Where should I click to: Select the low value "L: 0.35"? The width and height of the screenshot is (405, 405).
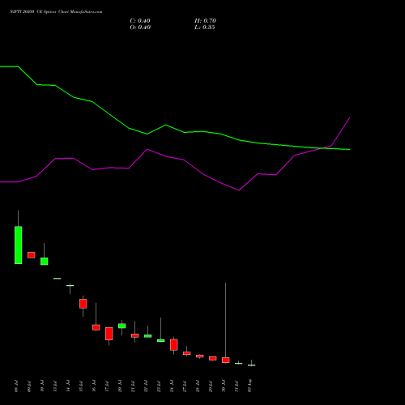(205, 28)
